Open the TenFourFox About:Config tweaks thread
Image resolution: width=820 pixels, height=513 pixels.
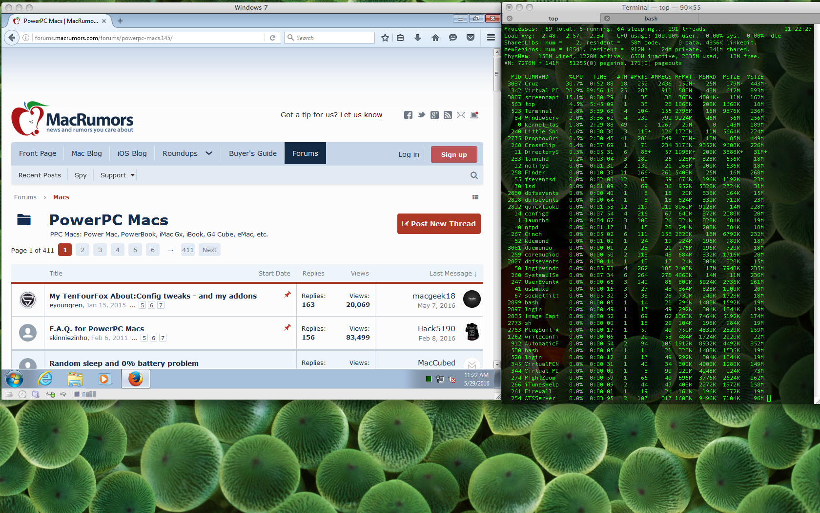(x=153, y=296)
